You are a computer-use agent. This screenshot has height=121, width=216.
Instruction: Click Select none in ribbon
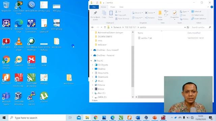[197, 15]
